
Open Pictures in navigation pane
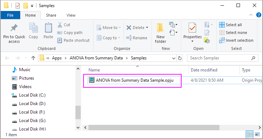[23, 78]
